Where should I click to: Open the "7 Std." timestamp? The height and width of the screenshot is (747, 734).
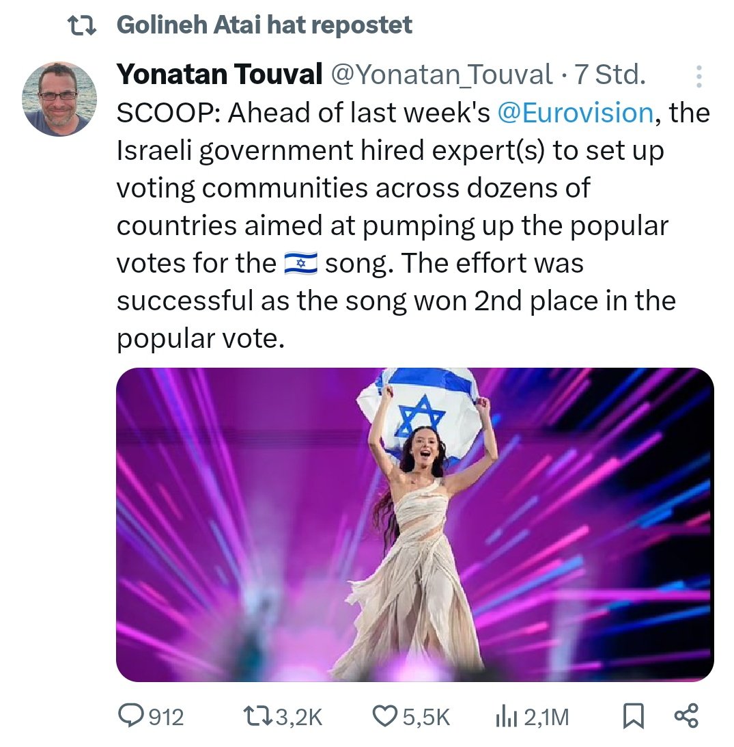pos(610,75)
